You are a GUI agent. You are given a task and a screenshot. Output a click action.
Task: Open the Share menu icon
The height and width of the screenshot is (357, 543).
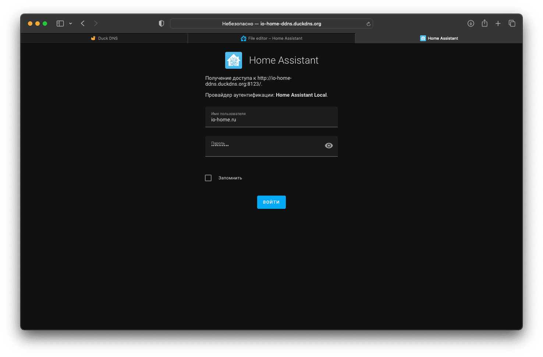coord(485,24)
